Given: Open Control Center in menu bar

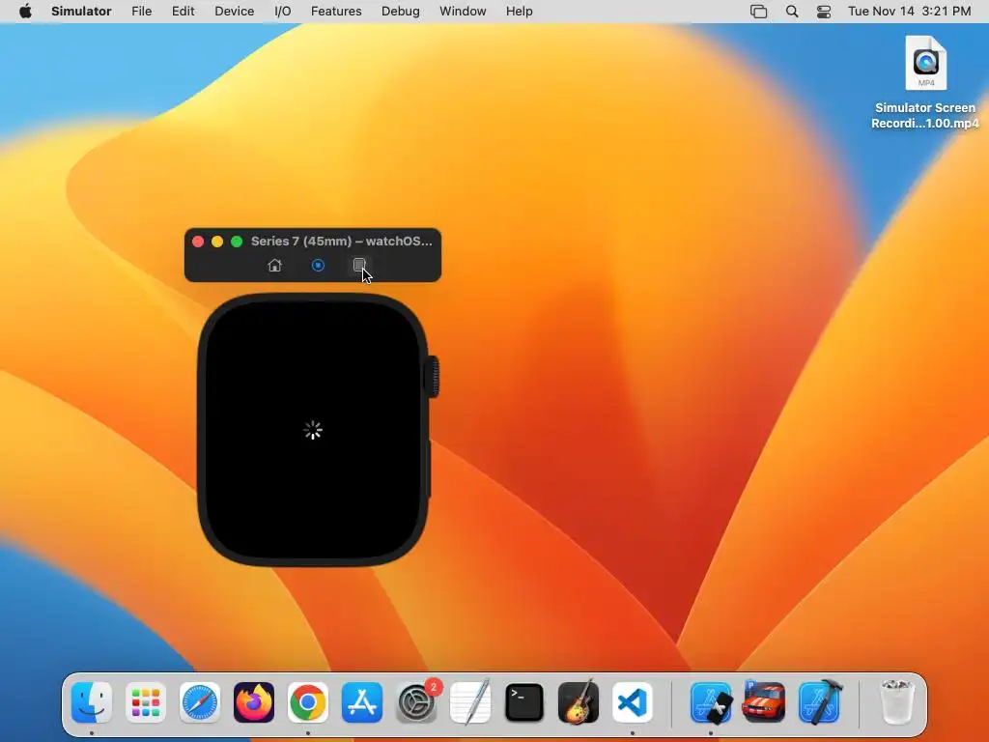Looking at the screenshot, I should (x=824, y=12).
